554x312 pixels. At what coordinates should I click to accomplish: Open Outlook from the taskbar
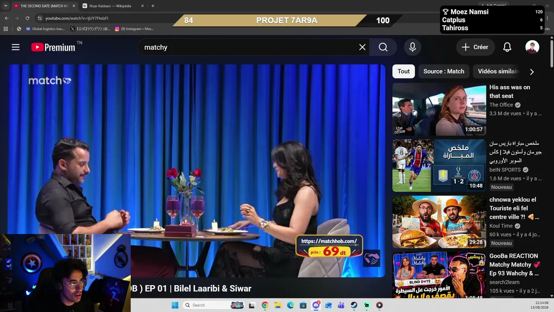(329, 305)
